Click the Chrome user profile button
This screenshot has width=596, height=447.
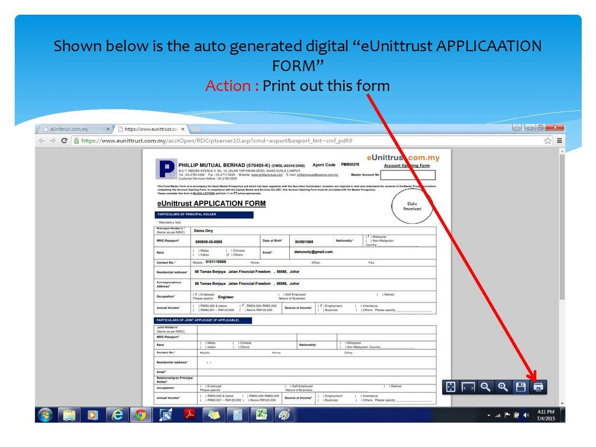(517, 128)
